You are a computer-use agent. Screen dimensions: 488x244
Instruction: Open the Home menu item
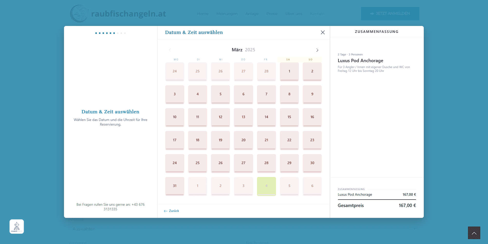click(x=203, y=14)
